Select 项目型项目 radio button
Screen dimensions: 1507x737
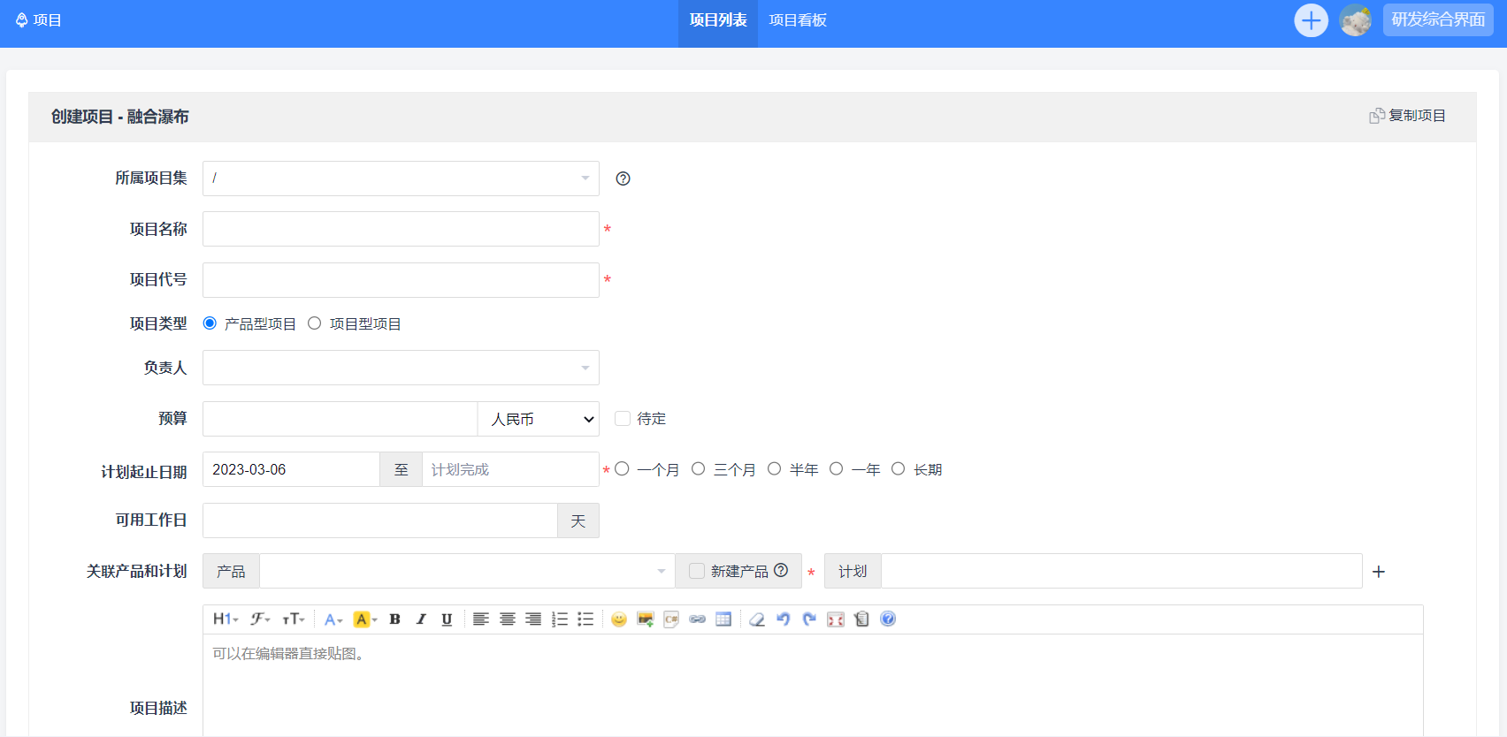(x=315, y=323)
